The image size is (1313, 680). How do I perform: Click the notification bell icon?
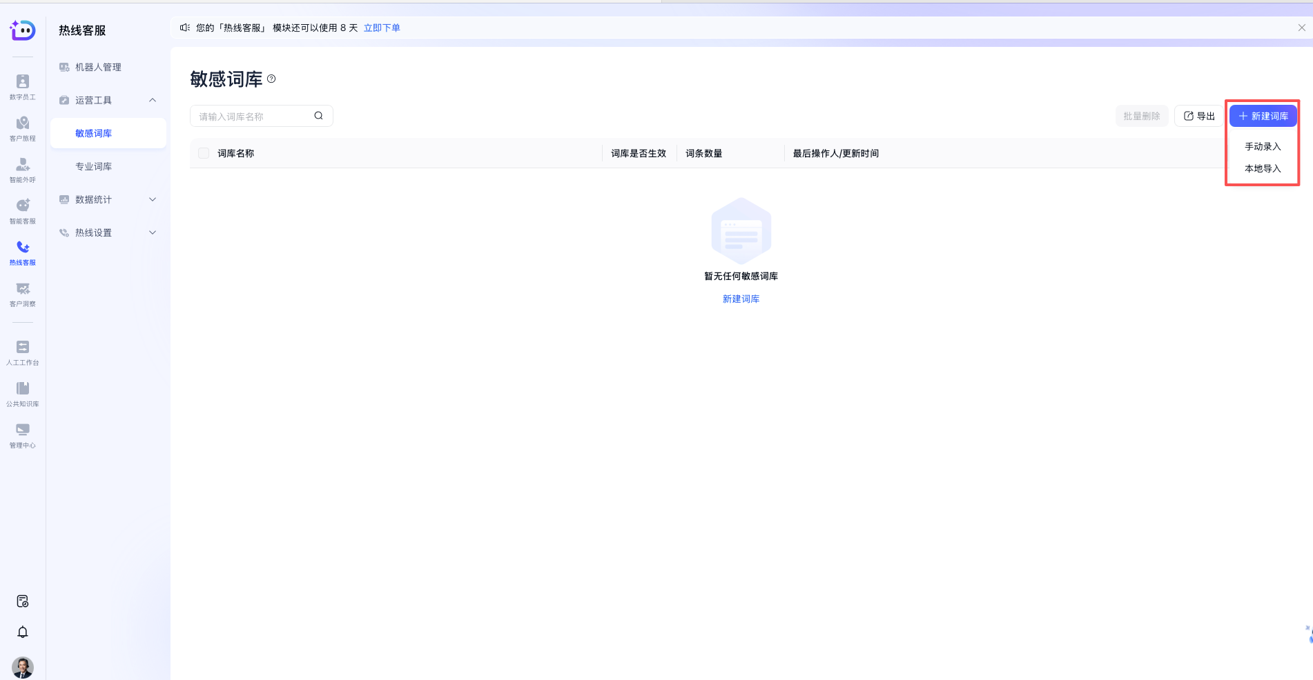tap(23, 632)
